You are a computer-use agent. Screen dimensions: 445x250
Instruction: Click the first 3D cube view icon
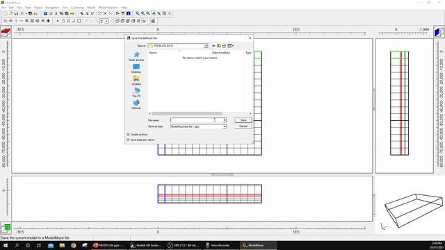coord(118,21)
